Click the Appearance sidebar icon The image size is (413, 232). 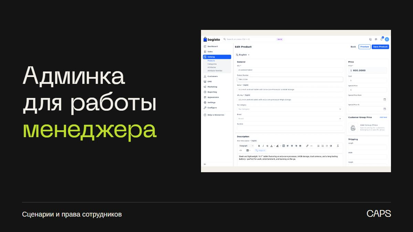(205, 97)
